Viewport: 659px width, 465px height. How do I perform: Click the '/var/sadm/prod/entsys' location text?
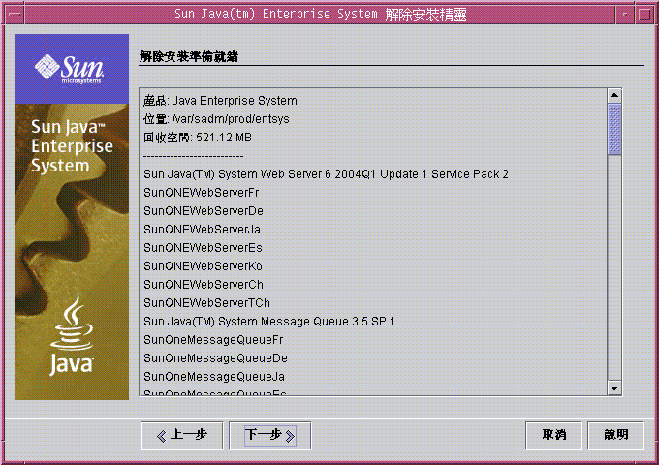coord(231,119)
